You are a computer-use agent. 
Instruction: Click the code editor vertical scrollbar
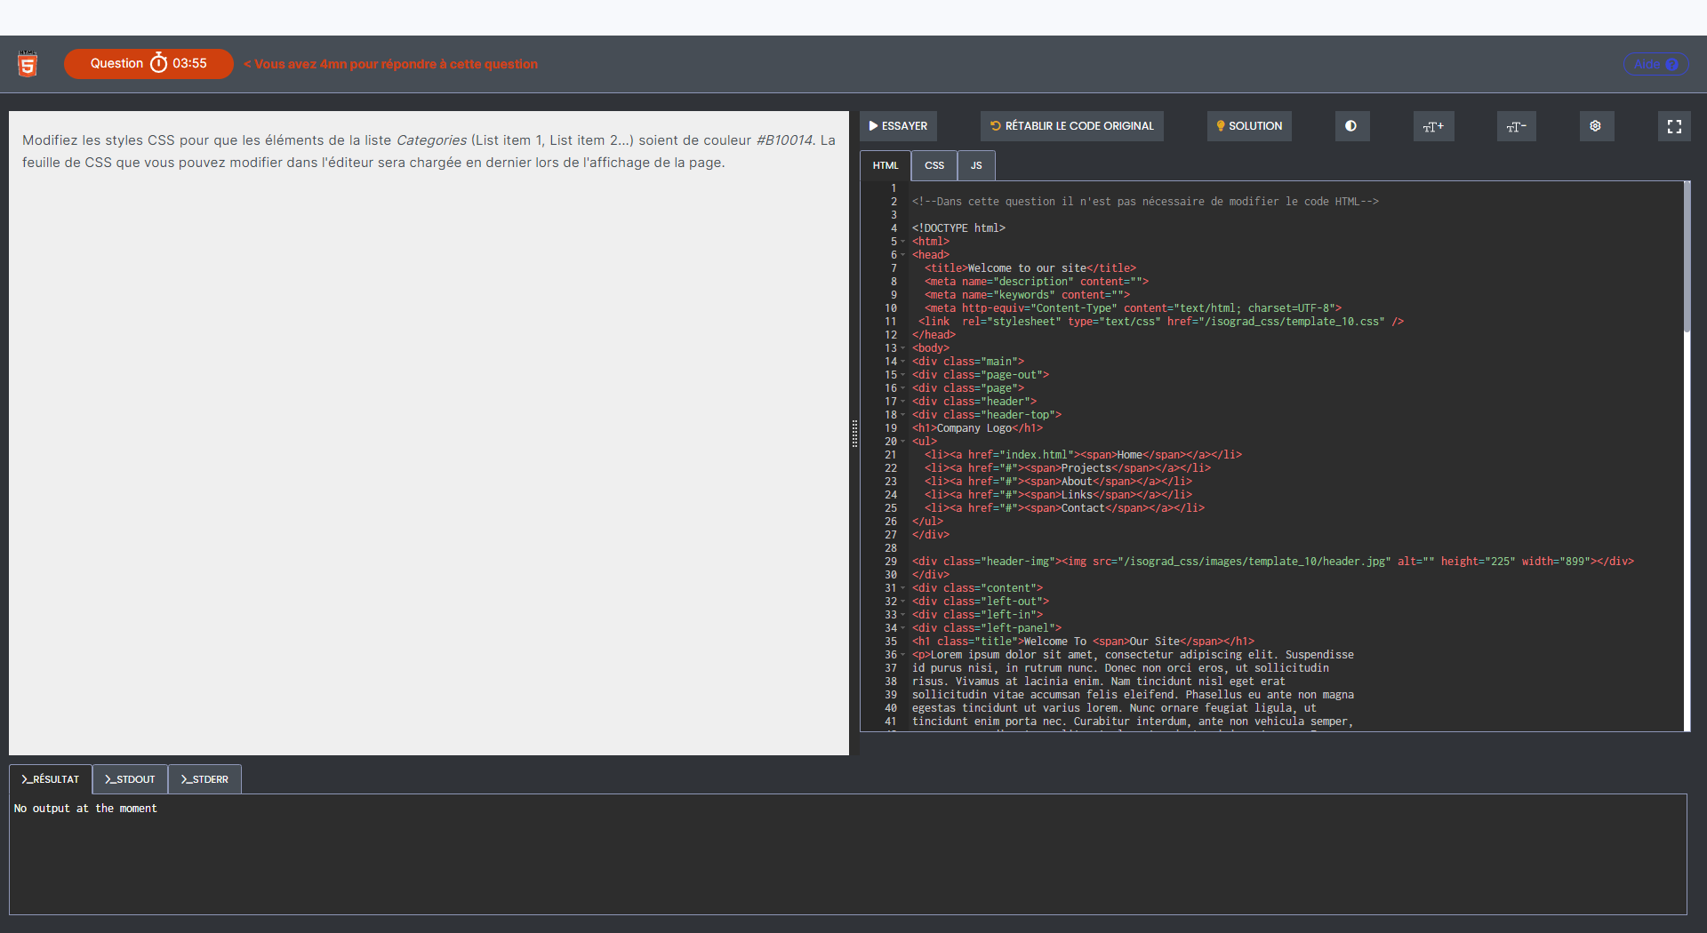click(1687, 258)
